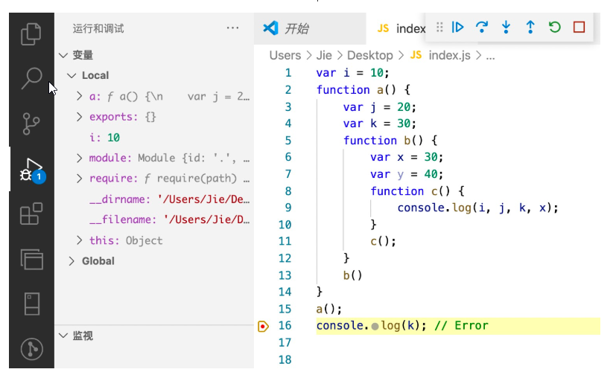
Task: Open the notebook-style icon in activity bar
Action: click(32, 304)
